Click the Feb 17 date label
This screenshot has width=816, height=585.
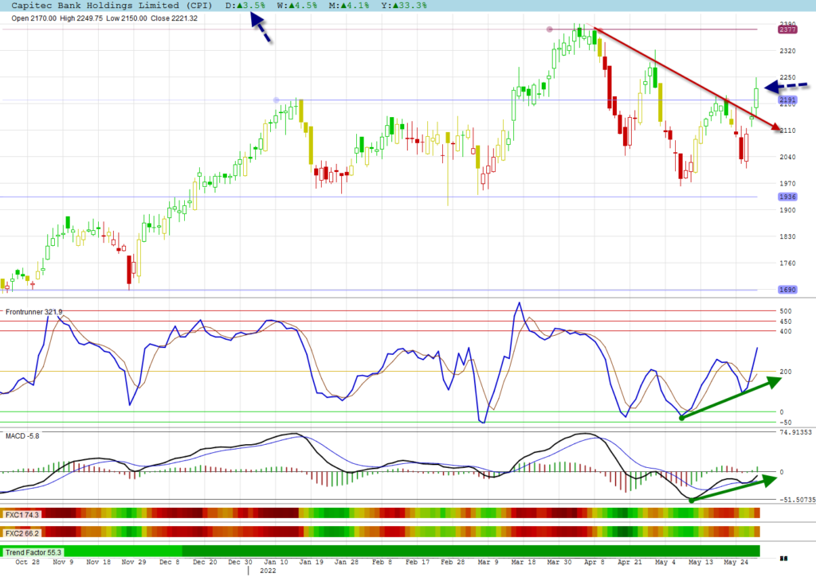click(x=418, y=562)
